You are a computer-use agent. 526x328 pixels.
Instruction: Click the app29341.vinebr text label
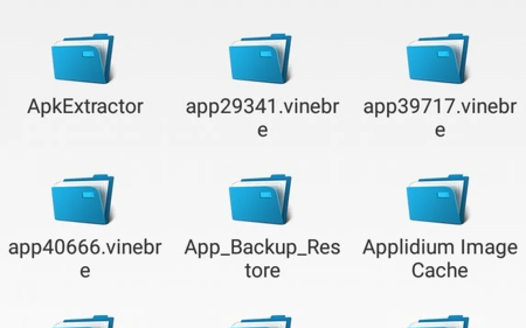coord(263,107)
